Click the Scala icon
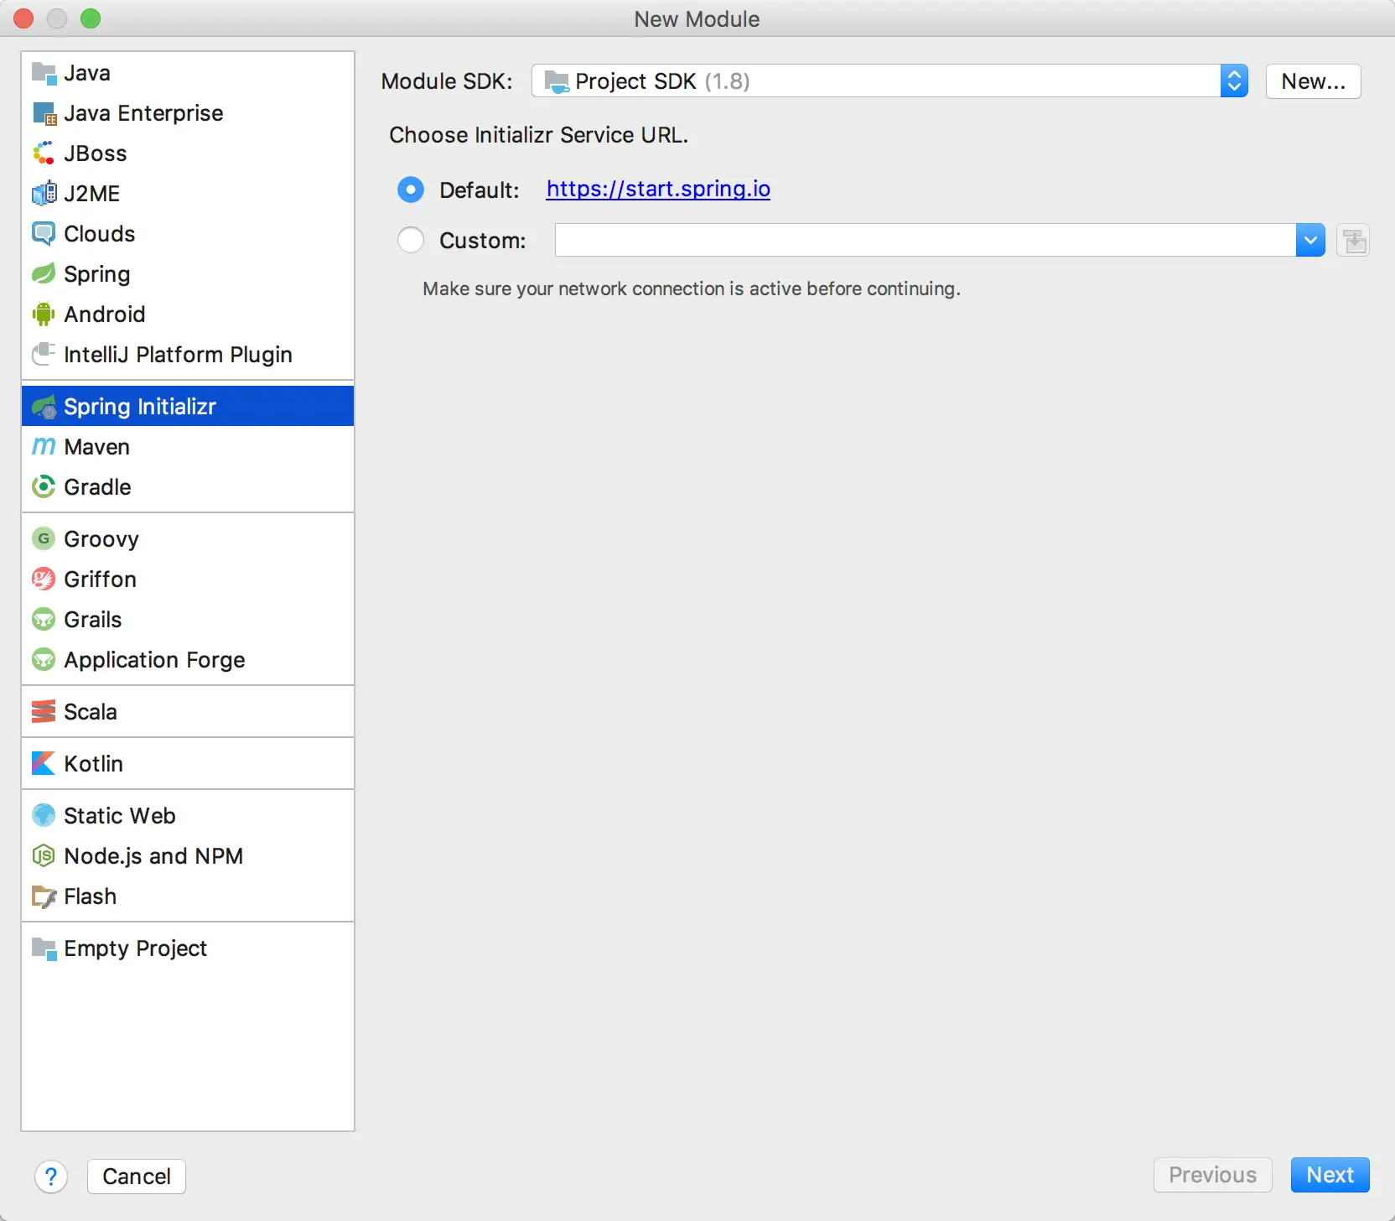 [x=44, y=712]
